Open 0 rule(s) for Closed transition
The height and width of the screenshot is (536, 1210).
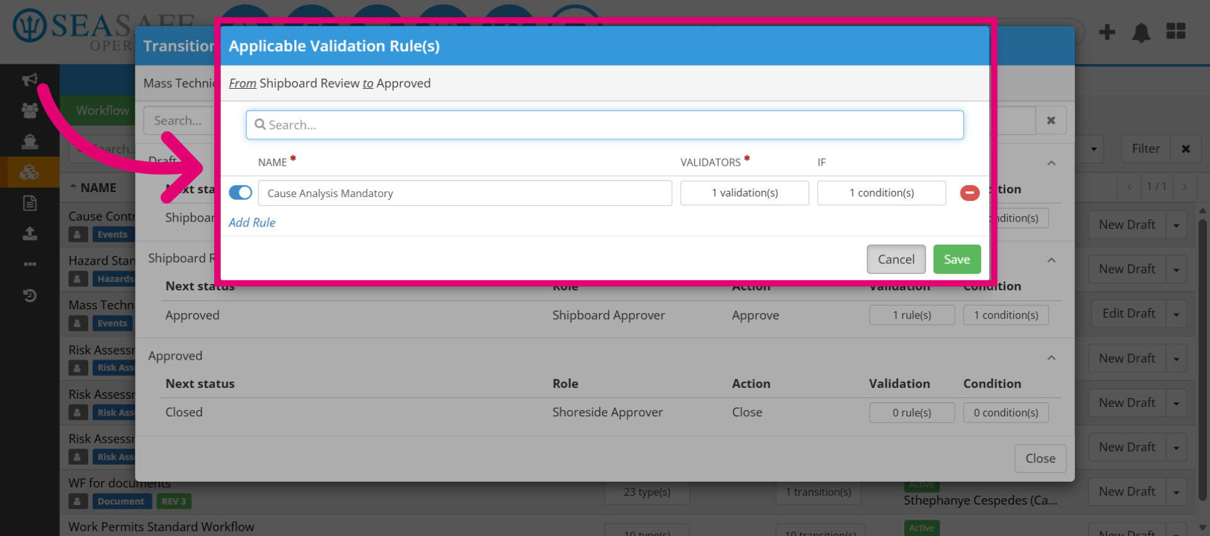[x=911, y=413]
